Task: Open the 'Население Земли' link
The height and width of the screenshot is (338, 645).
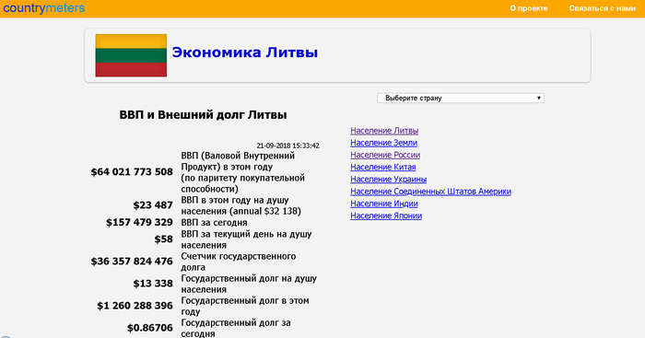Action: point(384,143)
